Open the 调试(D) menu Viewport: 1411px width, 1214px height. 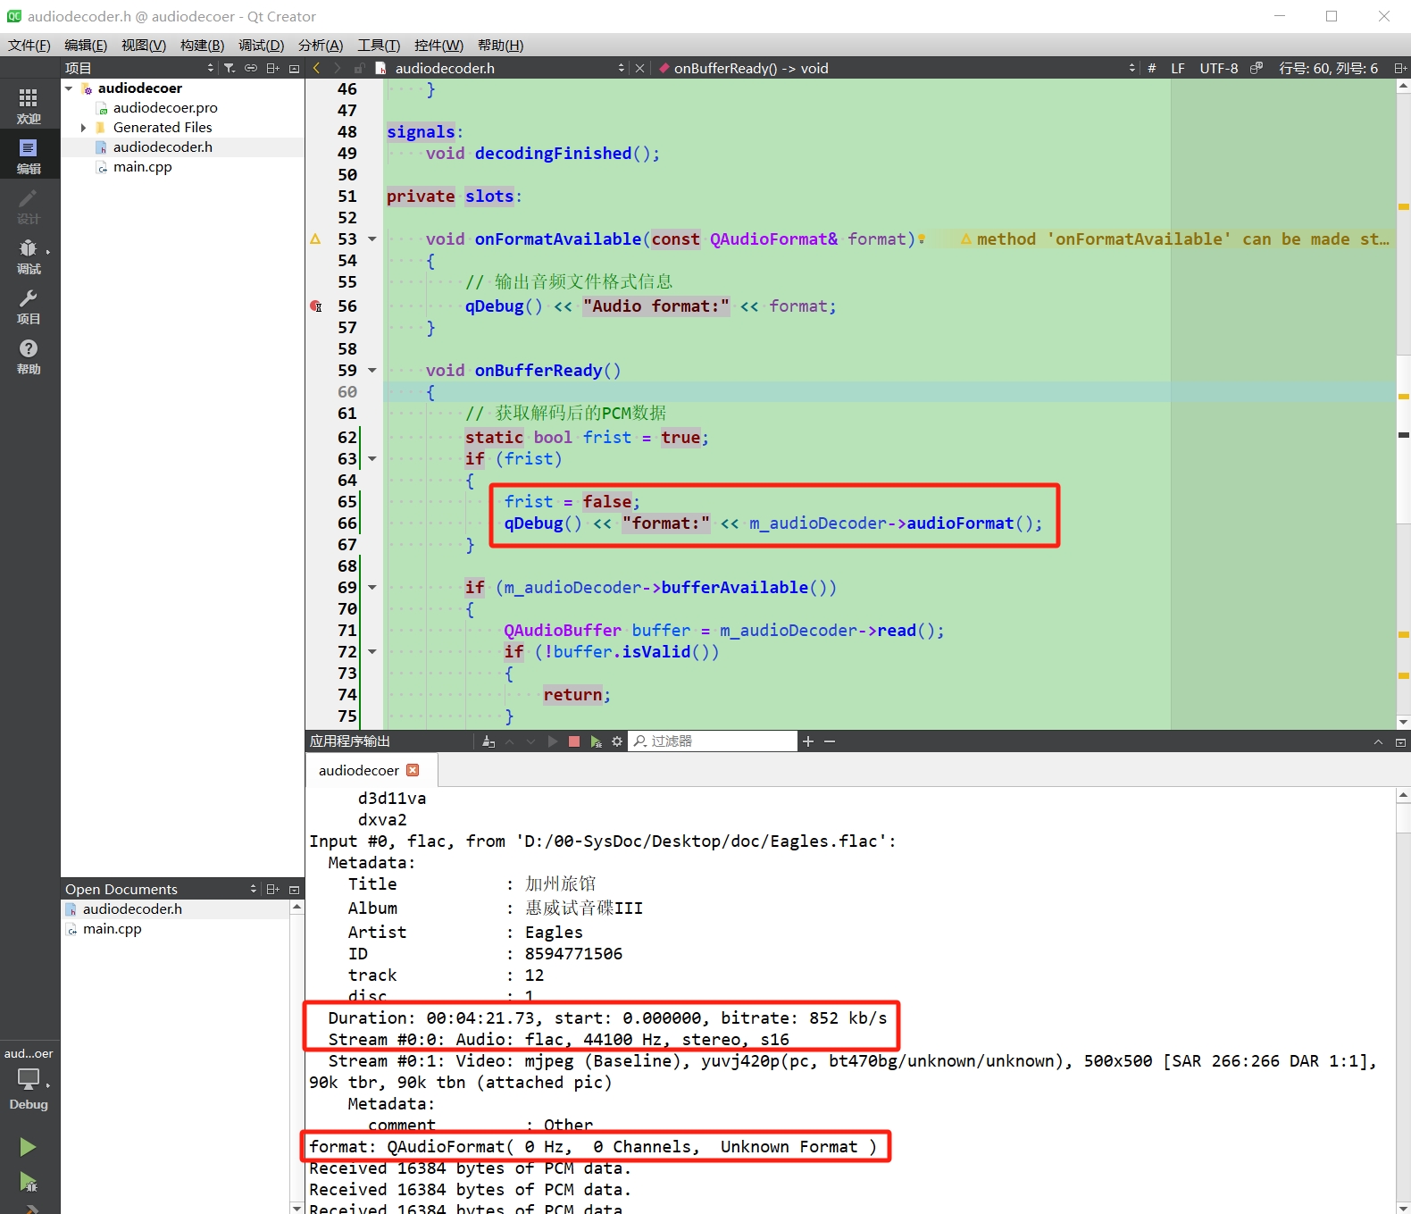[x=261, y=46]
